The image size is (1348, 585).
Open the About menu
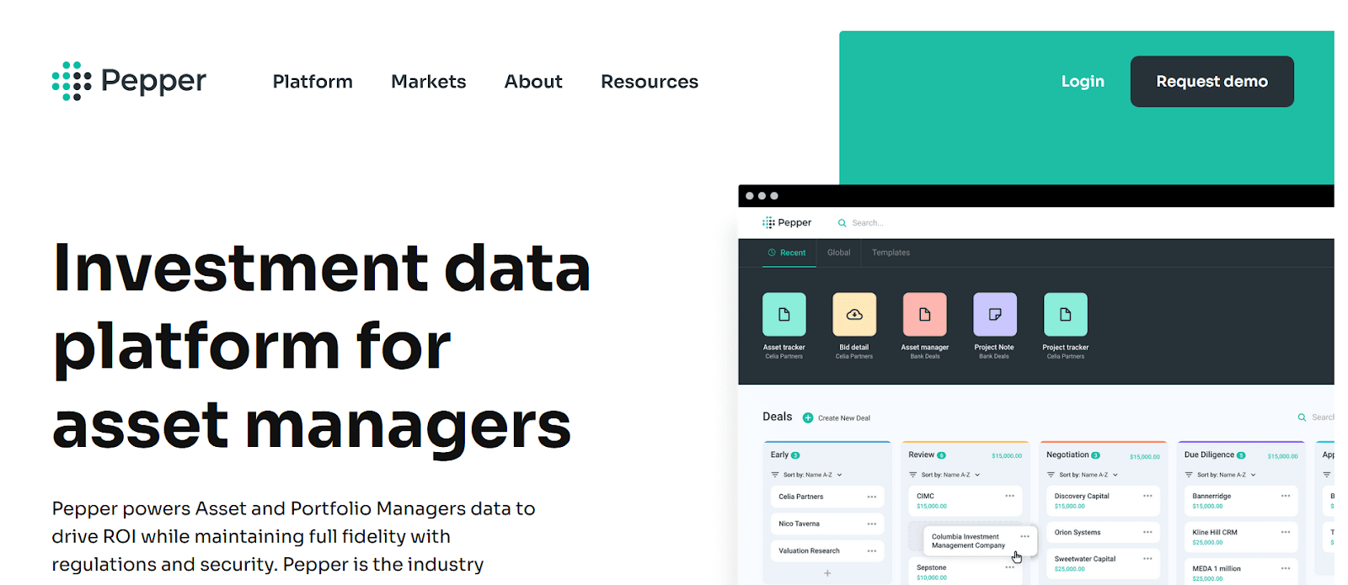pyautogui.click(x=533, y=82)
